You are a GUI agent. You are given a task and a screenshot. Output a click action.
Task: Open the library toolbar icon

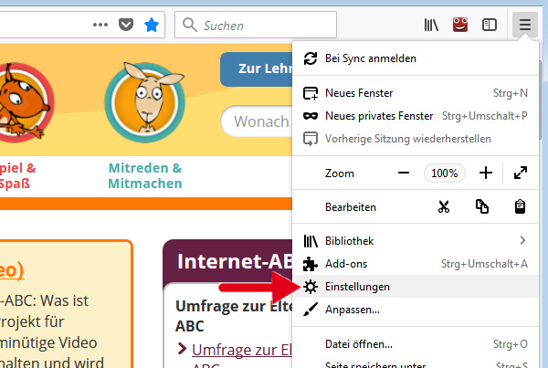432,25
